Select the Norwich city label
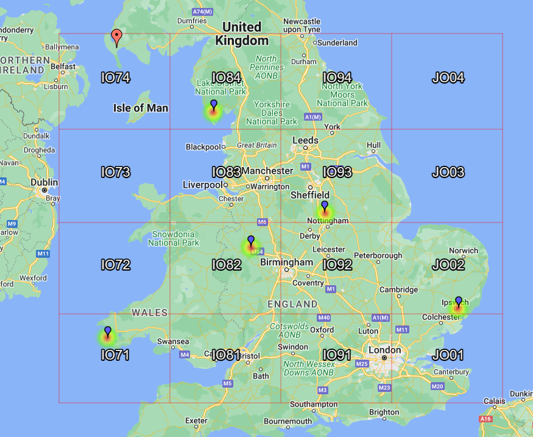 pyautogui.click(x=464, y=250)
